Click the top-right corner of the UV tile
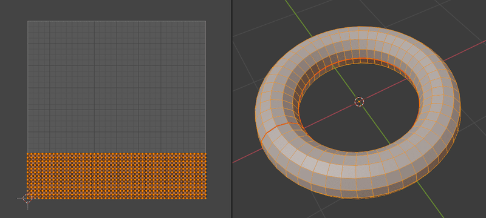The image size is (486, 218). [205, 21]
